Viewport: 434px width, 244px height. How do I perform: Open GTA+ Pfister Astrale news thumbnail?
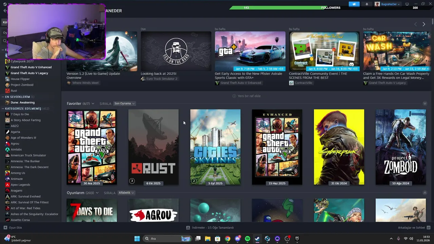250,51
